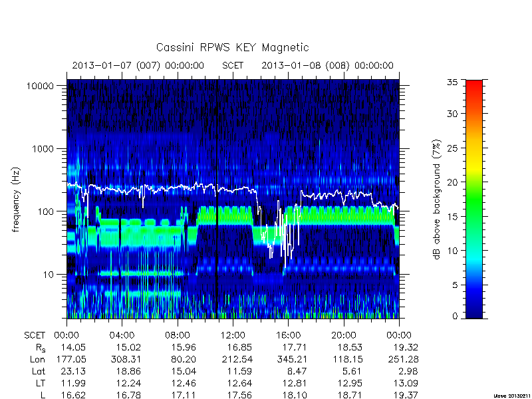Click the 20 color scale label
Viewport: 532px width, 399px height.
coord(452,182)
